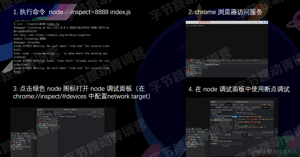
Task: Click Filter field in step 2 DevTools console
Action: click(x=230, y=63)
